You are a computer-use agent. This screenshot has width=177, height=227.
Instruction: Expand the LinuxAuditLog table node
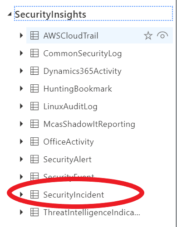21,106
